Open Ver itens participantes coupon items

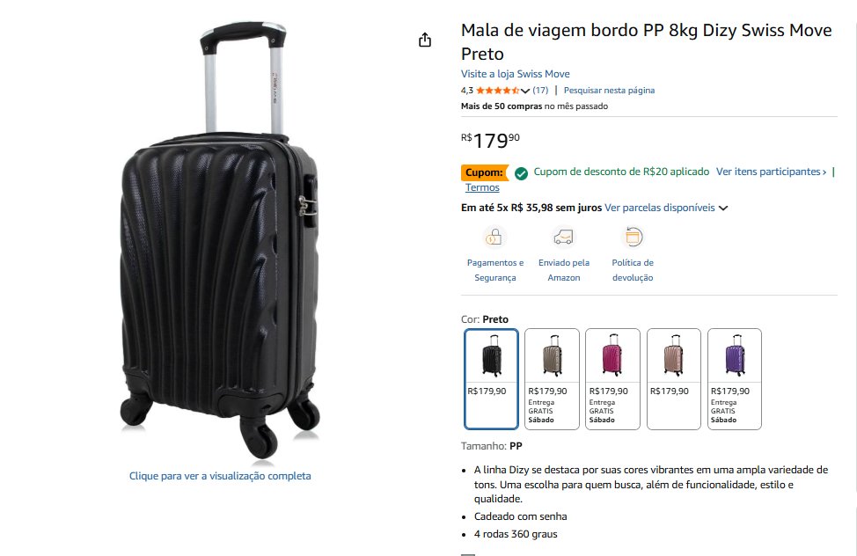tap(771, 172)
